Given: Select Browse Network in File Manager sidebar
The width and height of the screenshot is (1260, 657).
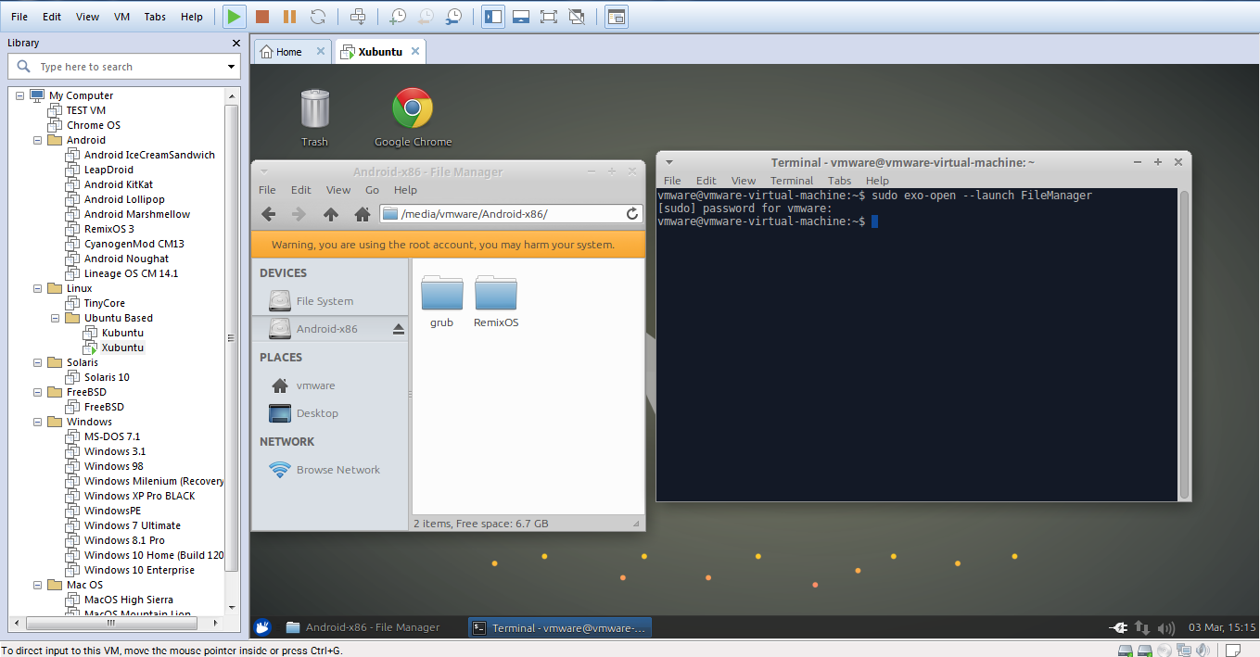Looking at the screenshot, I should click(337, 470).
